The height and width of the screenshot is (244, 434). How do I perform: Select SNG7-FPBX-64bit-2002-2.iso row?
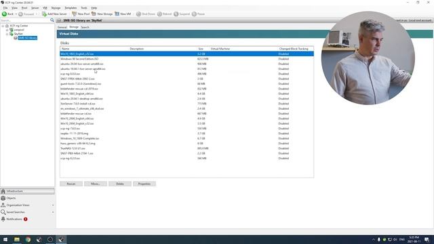coord(187,79)
